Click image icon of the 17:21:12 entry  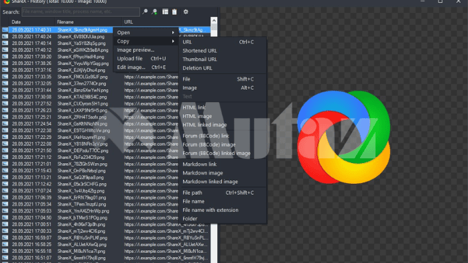pos(5,157)
